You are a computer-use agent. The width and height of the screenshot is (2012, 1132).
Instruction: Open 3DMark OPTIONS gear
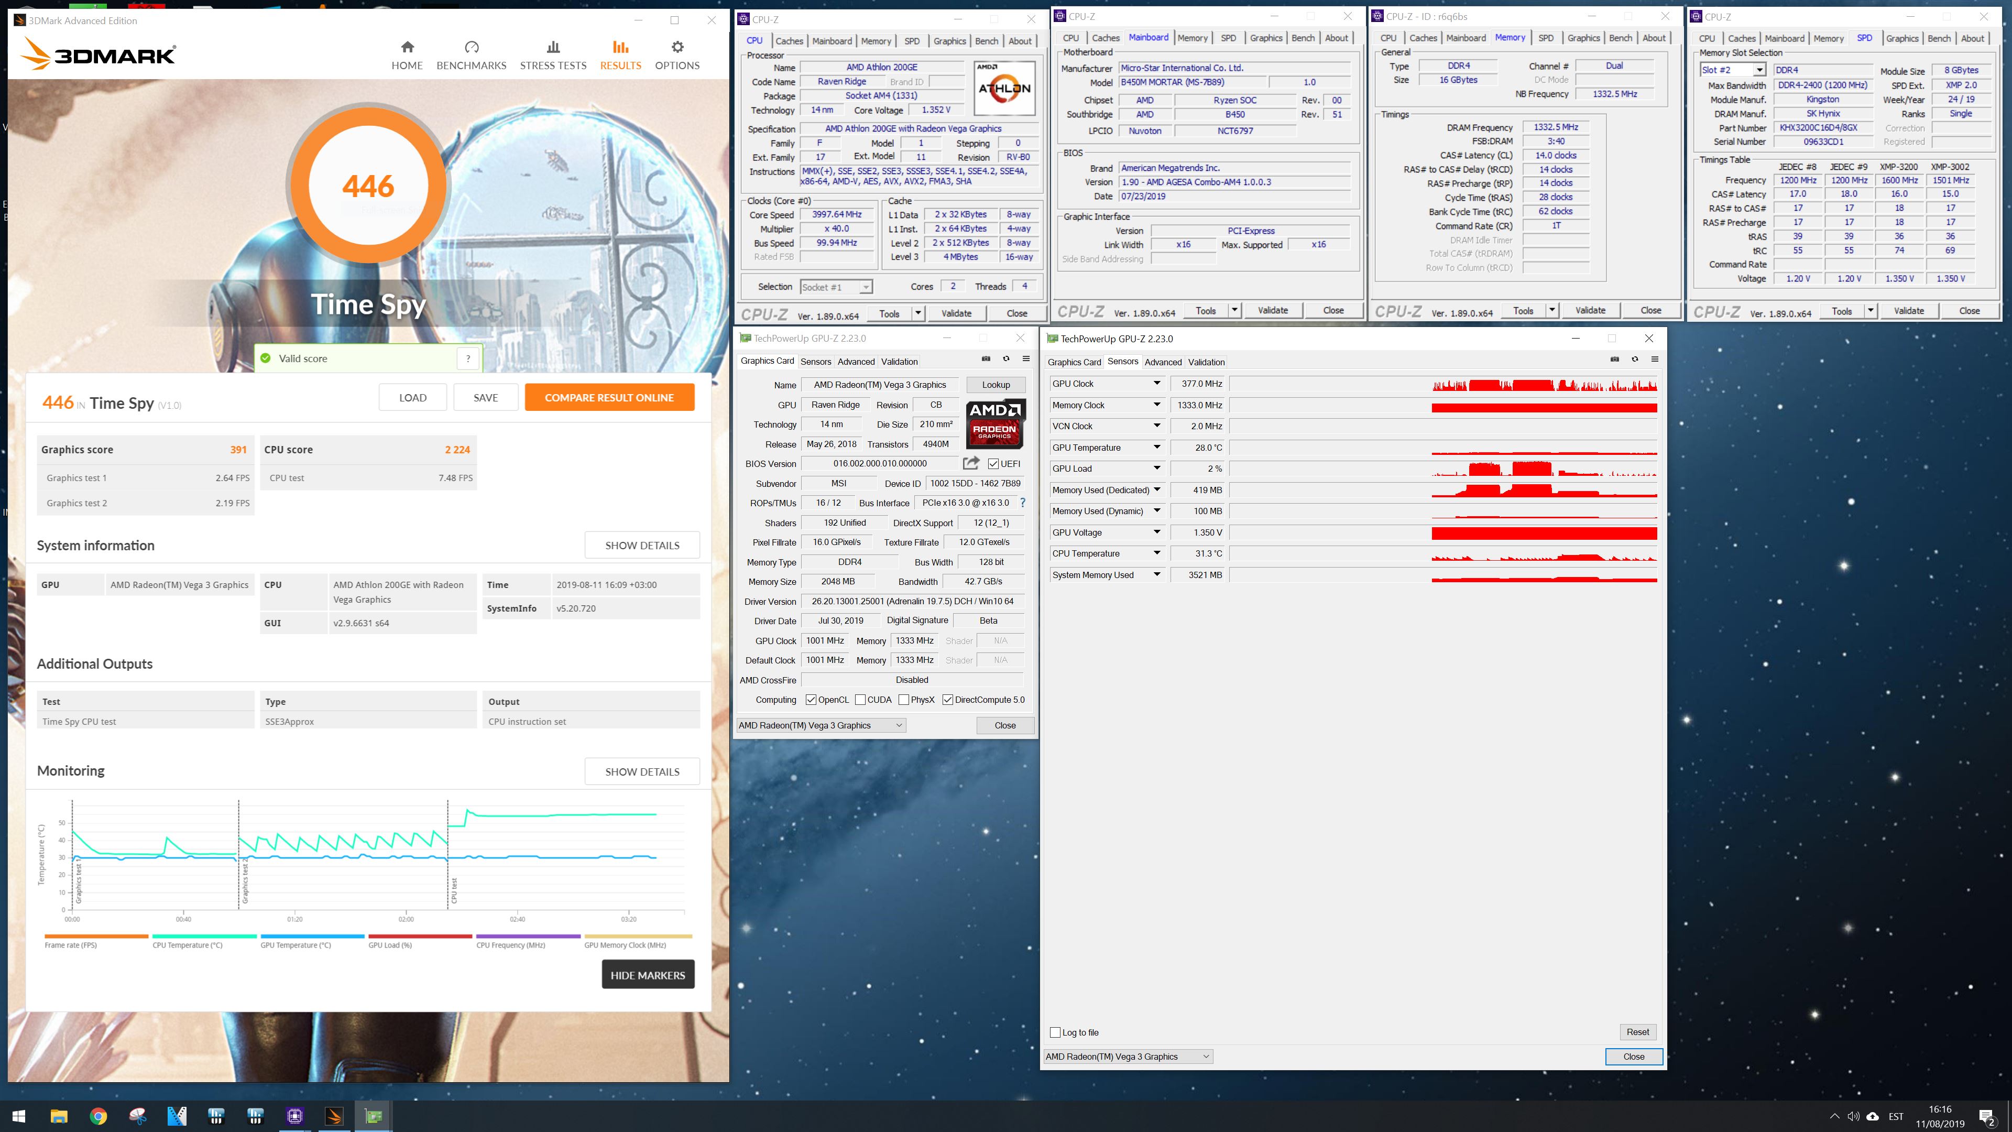(x=677, y=56)
